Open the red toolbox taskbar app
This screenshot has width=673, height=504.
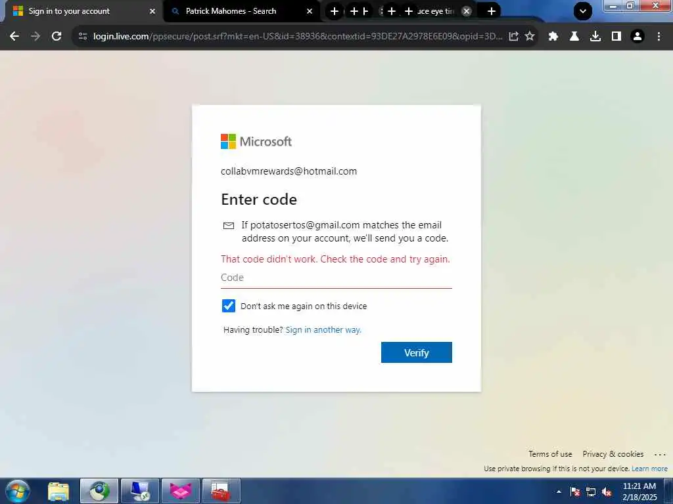[x=221, y=491]
